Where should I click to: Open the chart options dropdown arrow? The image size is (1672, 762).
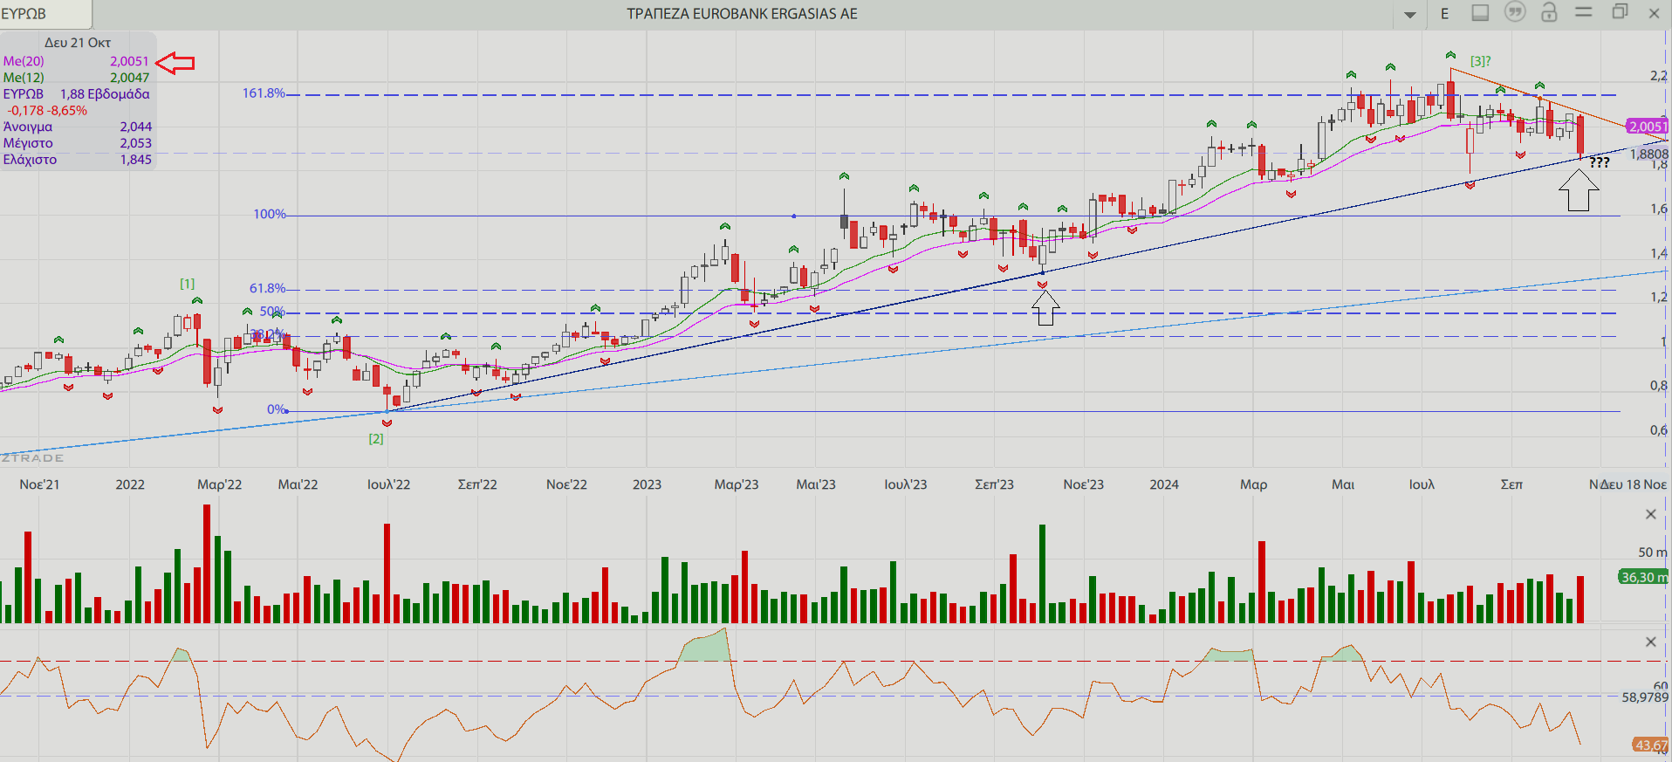1410,14
